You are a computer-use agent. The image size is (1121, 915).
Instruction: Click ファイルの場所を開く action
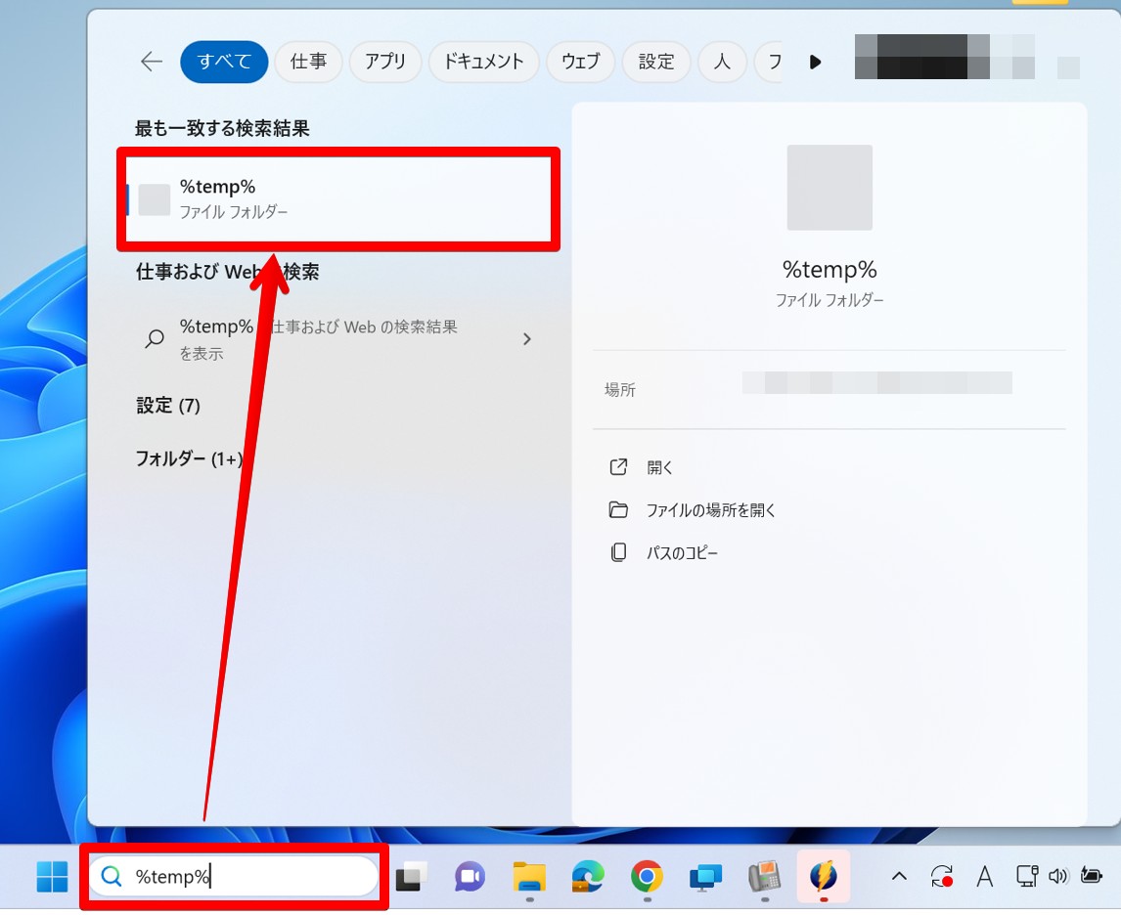(710, 510)
